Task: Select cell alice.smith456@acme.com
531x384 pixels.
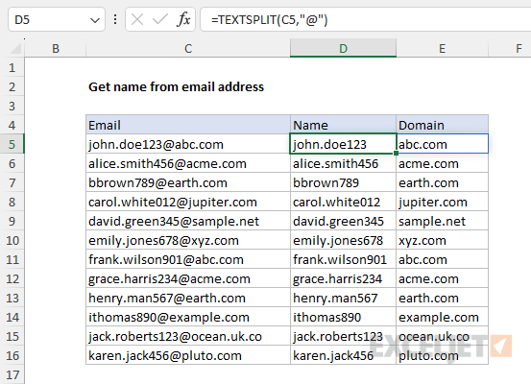Action: pyautogui.click(x=188, y=163)
